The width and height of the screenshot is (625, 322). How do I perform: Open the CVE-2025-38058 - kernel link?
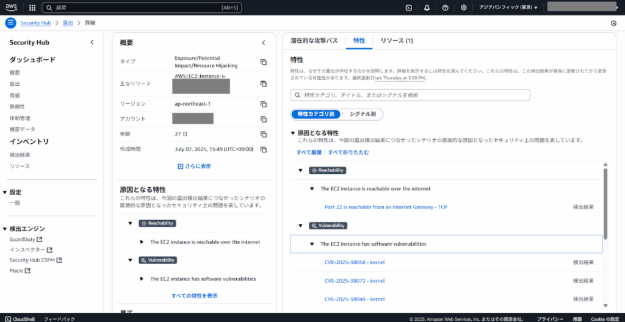354,262
